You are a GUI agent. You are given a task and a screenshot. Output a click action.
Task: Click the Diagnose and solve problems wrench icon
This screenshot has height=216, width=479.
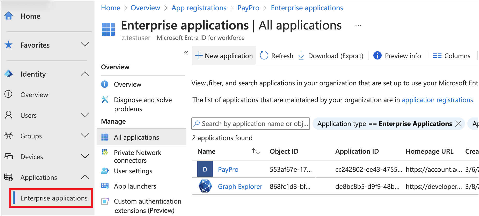click(105, 100)
